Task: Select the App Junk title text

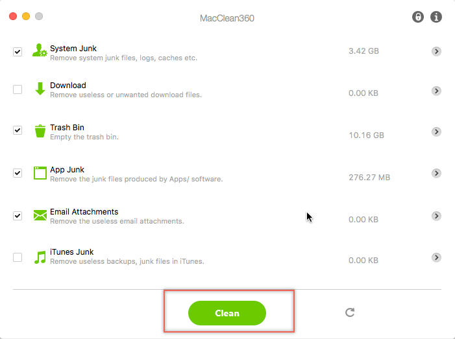Action: 68,170
